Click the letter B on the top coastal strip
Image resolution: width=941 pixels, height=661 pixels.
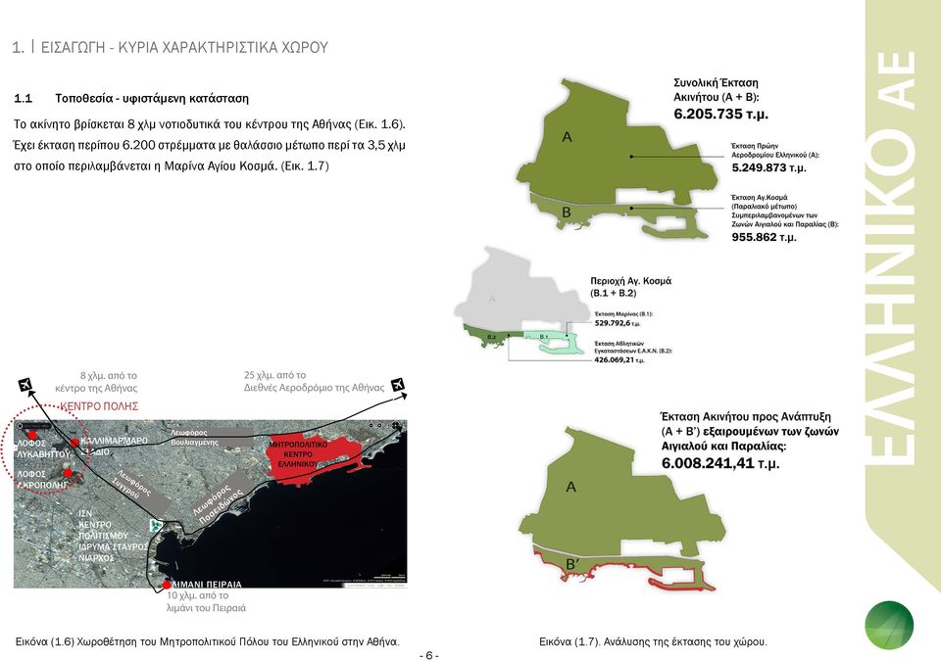tap(567, 212)
